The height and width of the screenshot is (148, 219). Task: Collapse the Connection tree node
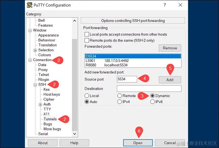coord(30,60)
